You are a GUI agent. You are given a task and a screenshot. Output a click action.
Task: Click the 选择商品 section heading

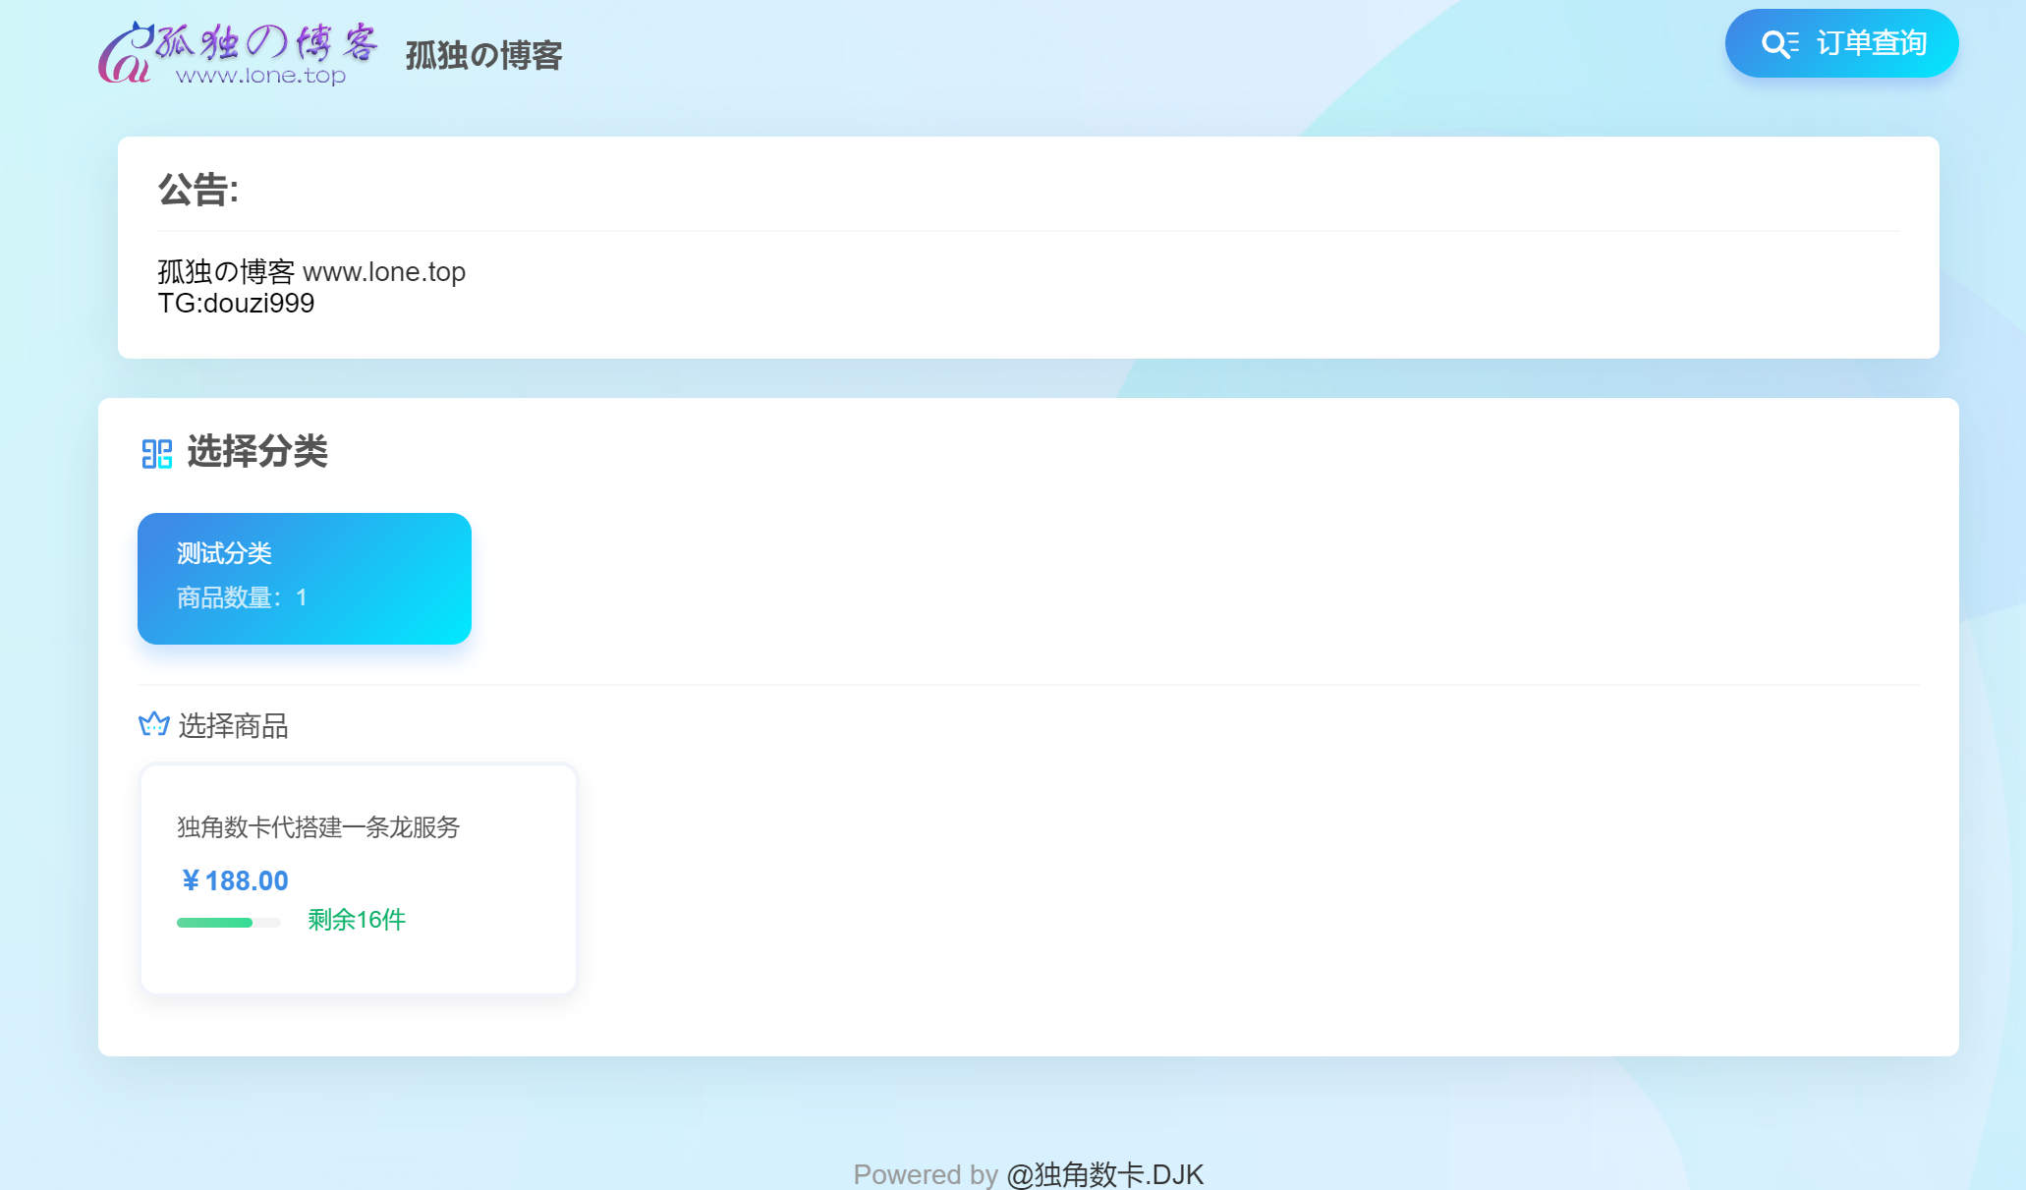pos(233,726)
